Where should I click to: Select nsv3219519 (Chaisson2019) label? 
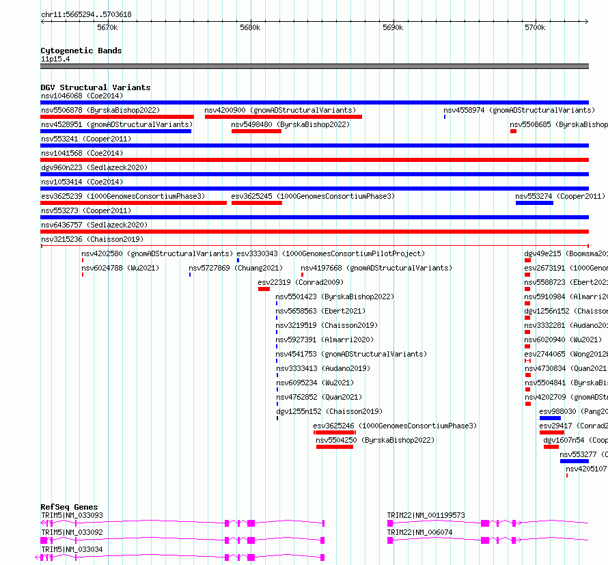pos(327,325)
